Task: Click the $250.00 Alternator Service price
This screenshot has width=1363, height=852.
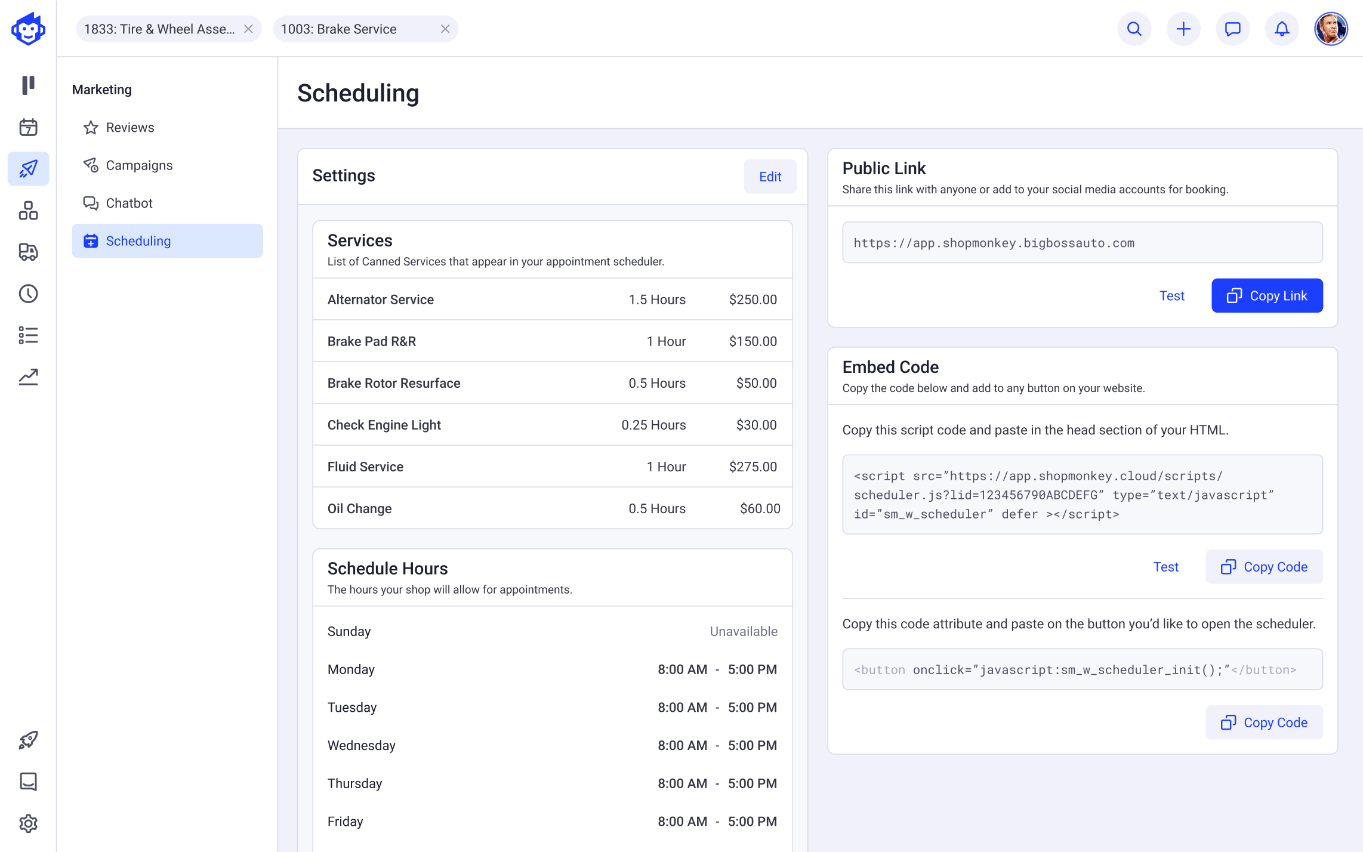Action: [x=753, y=300]
